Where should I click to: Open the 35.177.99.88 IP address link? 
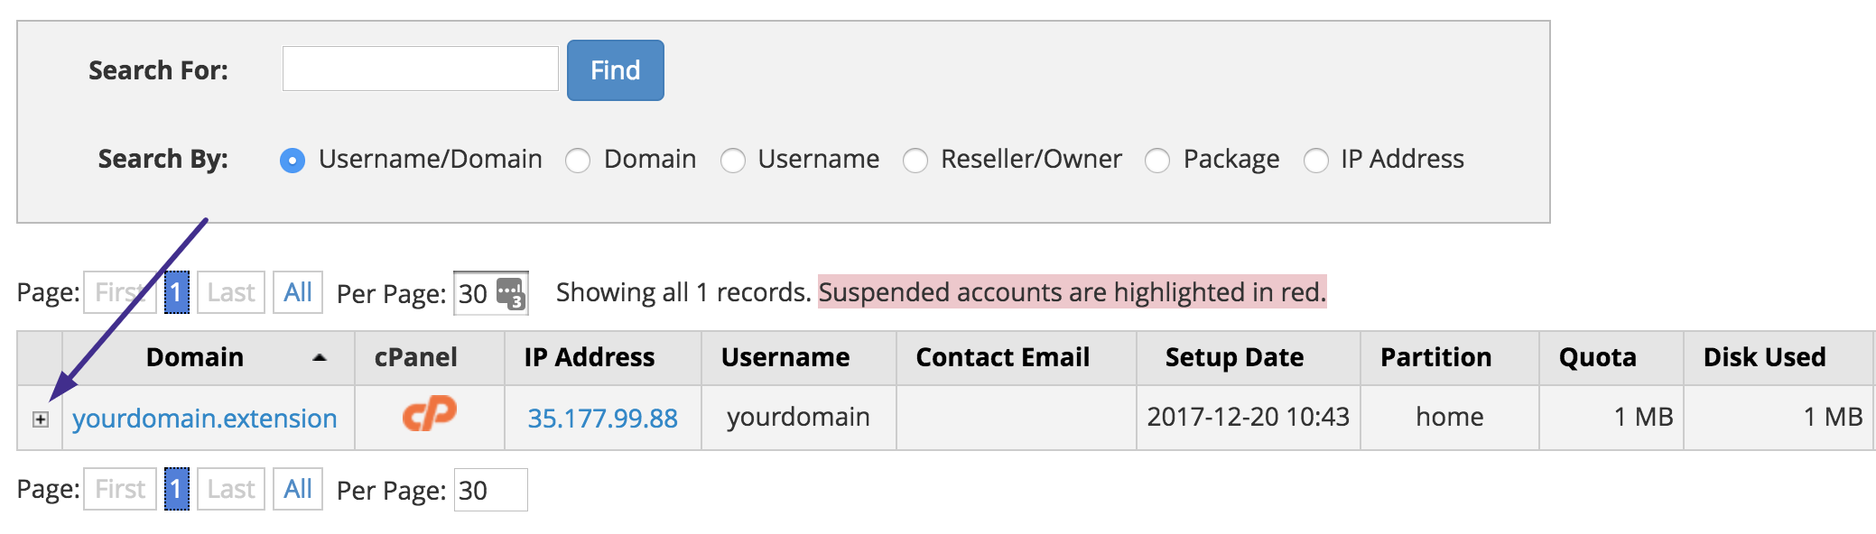pyautogui.click(x=602, y=419)
